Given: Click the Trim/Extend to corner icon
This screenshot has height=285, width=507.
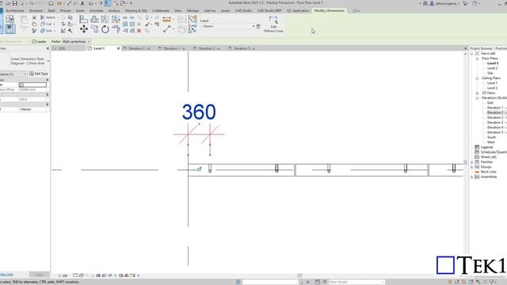Looking at the screenshot, I should (x=116, y=29).
